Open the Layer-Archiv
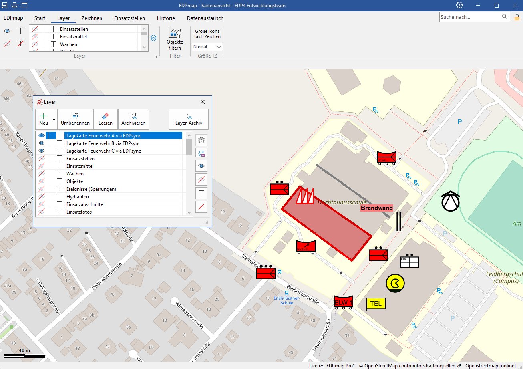 [188, 119]
